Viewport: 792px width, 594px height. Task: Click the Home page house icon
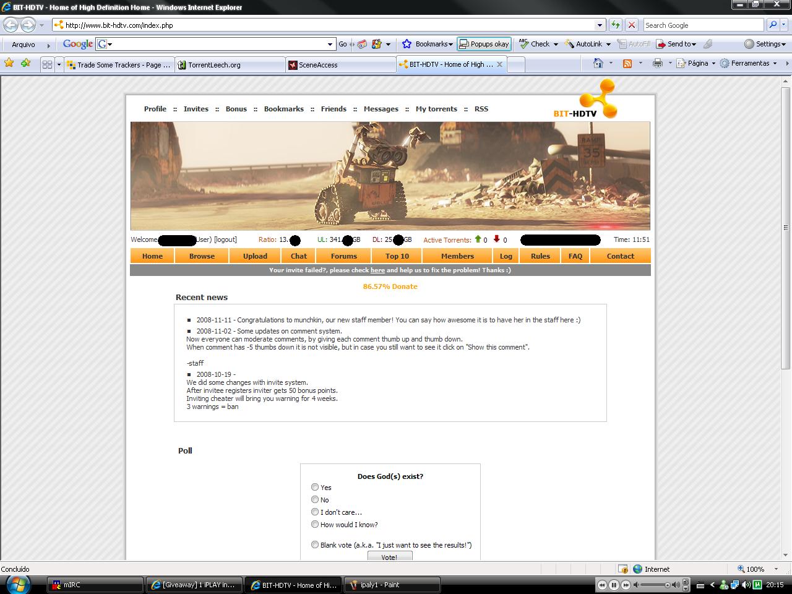click(x=598, y=63)
